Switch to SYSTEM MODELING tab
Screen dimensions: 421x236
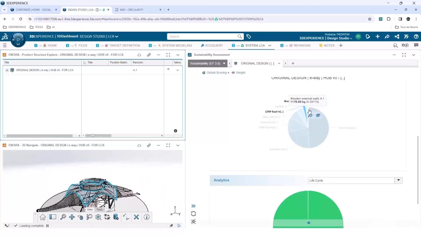click(x=170, y=45)
